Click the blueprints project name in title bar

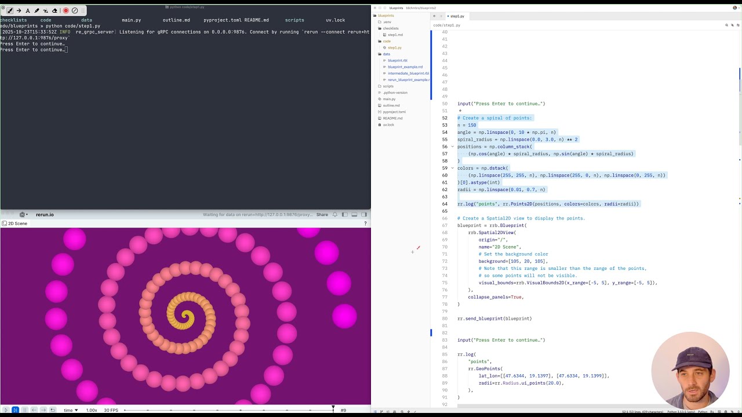[x=396, y=8]
